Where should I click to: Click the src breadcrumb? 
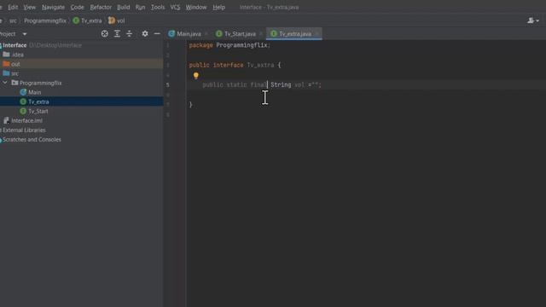tap(13, 20)
